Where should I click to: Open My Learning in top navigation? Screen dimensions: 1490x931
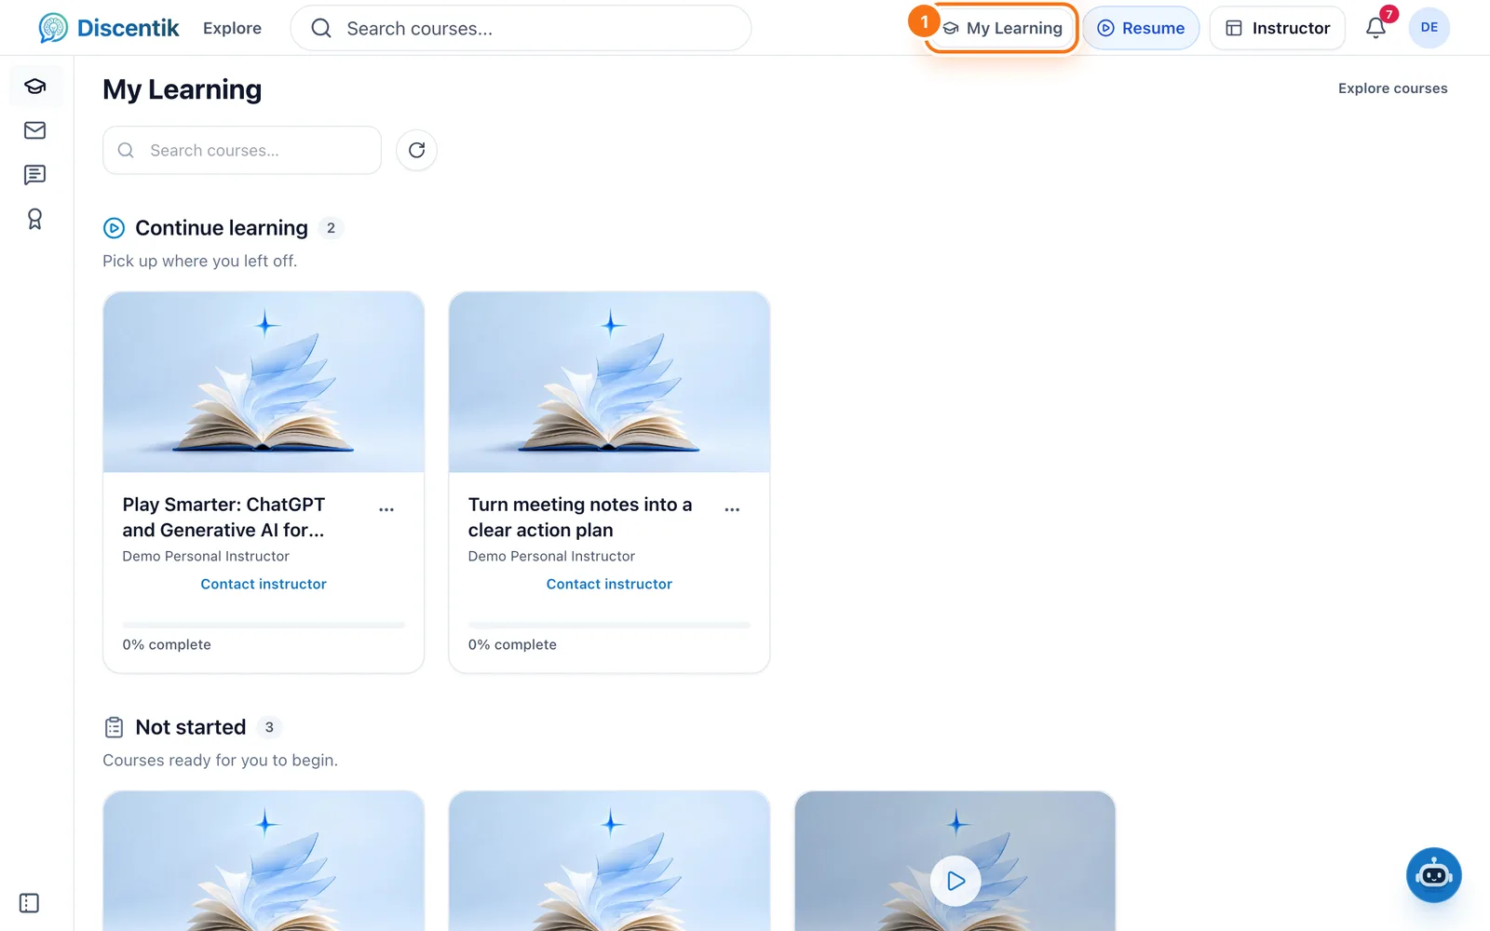coord(1002,28)
